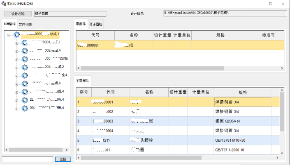290x165 pixels.
Task: Click gear icon of node 004
Action: point(25,68)
